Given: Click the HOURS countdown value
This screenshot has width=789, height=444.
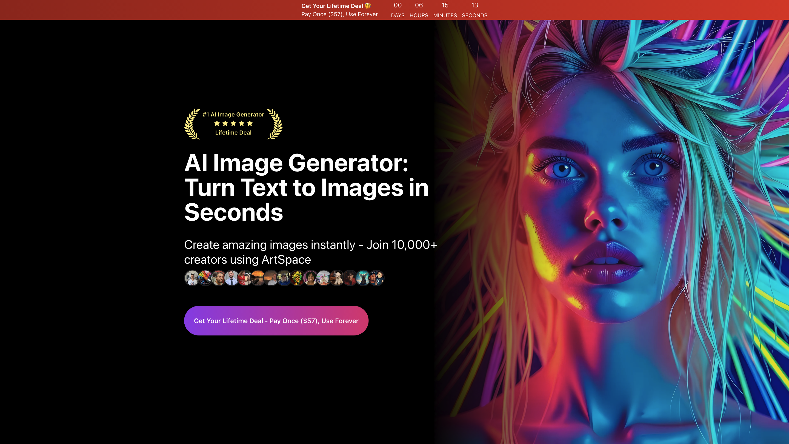Looking at the screenshot, I should click(419, 5).
